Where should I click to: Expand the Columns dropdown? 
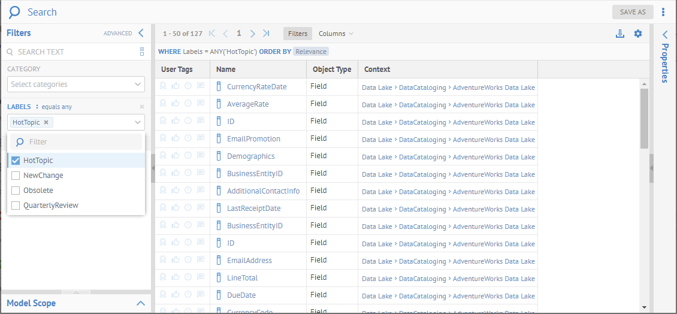coord(336,34)
